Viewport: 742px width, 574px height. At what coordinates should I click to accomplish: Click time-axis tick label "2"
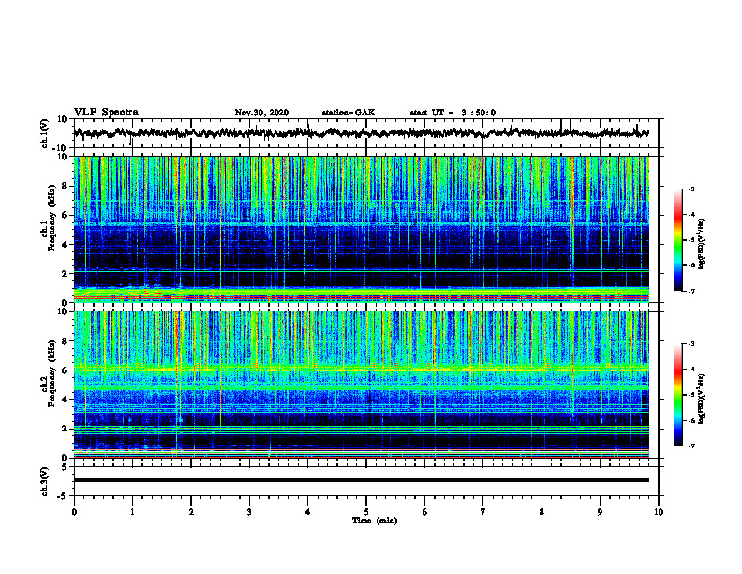[x=191, y=512]
